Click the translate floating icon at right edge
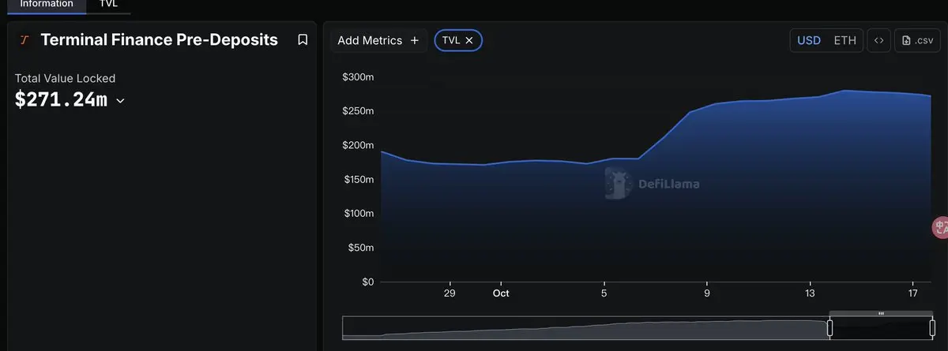The image size is (948, 351). [940, 227]
